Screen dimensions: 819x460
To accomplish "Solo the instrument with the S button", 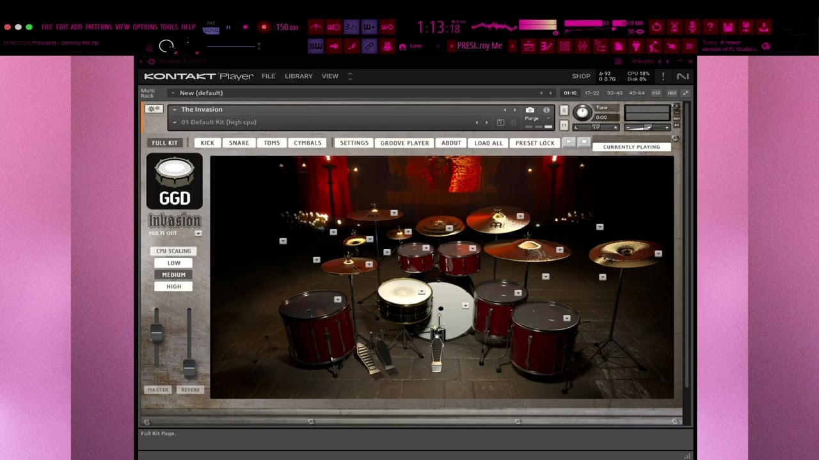I will click(x=564, y=111).
